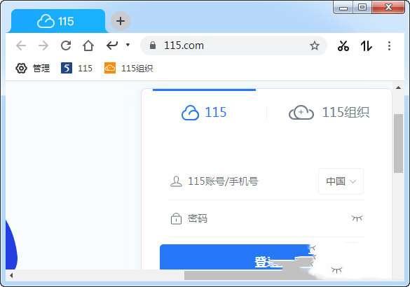Click the scissors screenshot tool icon
This screenshot has height=287, width=410.
[343, 46]
